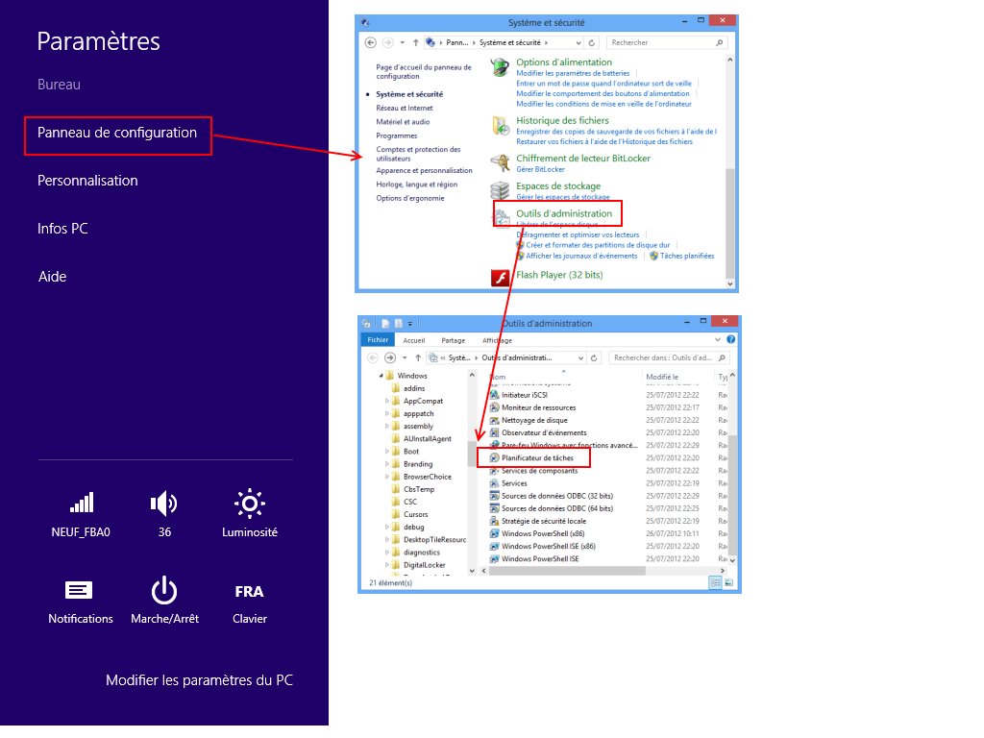Click the volume speaker icon showing 36
The image size is (984, 738).
(163, 503)
